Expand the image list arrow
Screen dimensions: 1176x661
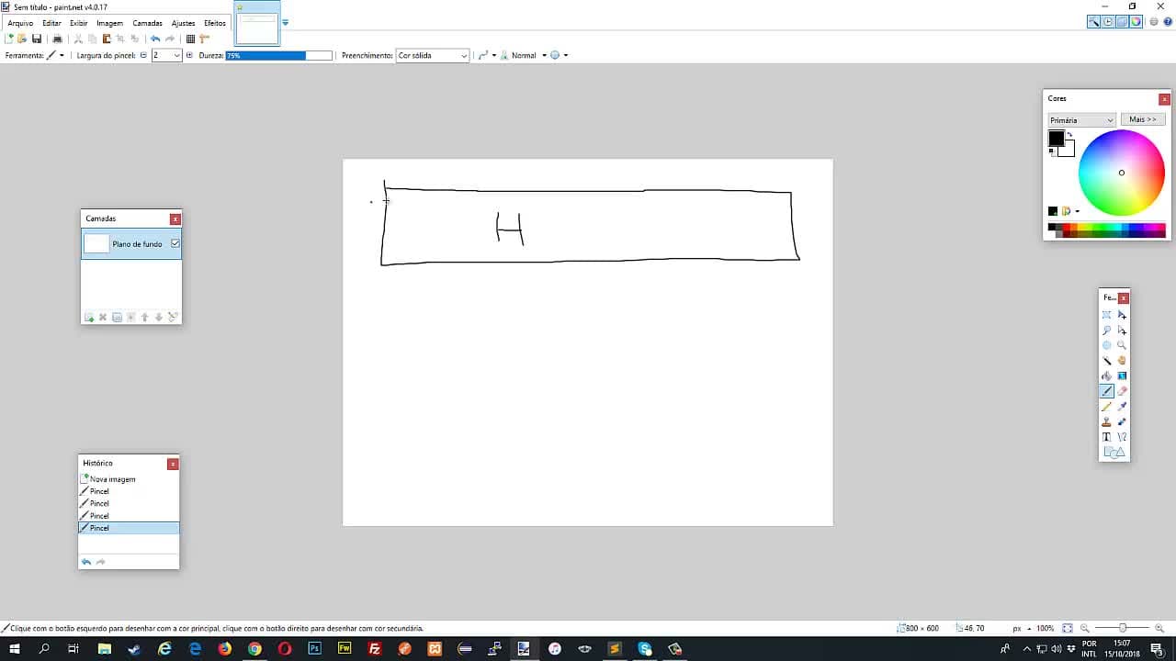(x=285, y=23)
